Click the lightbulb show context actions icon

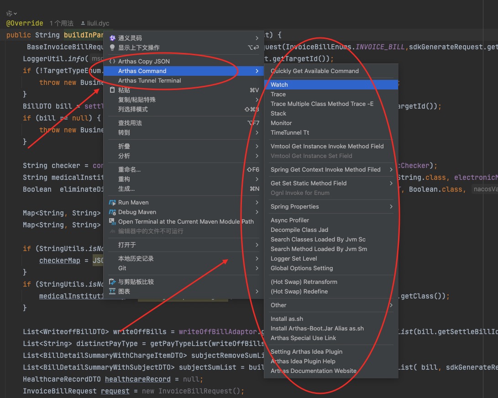112,47
